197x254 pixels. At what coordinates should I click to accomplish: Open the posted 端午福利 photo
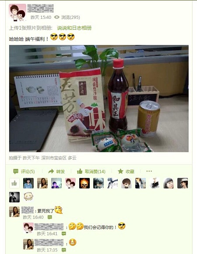click(99, 99)
